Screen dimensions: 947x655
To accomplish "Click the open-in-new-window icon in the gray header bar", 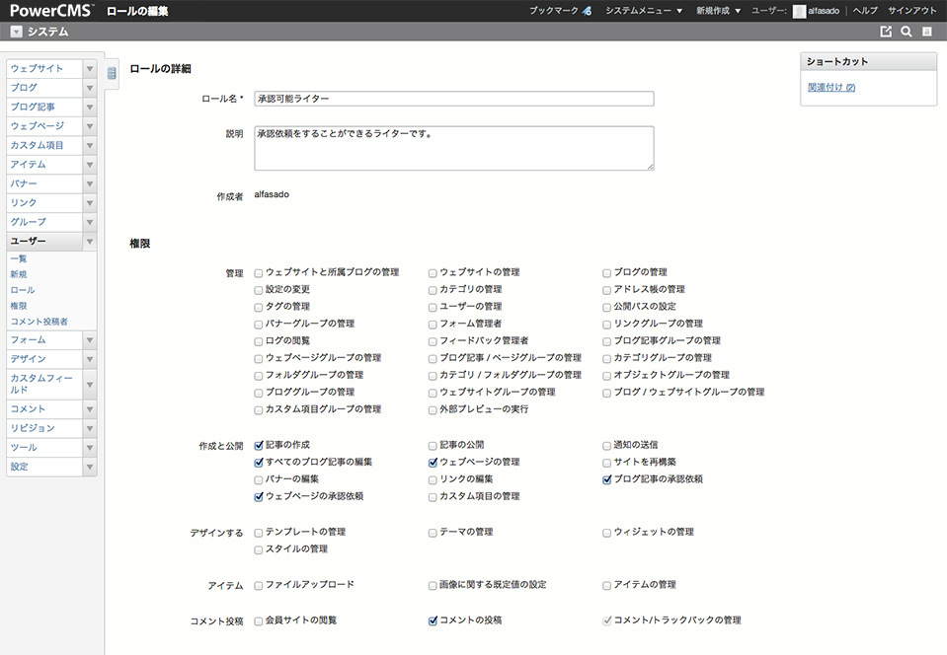I will (x=886, y=32).
